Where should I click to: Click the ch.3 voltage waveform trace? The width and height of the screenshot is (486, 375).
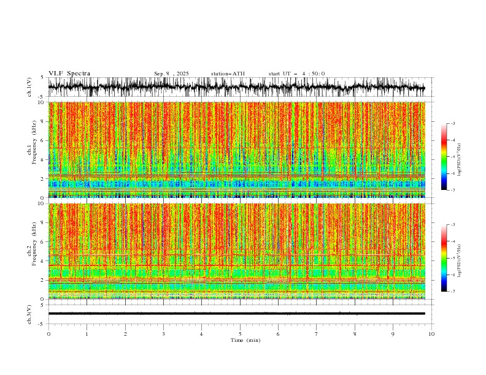236,314
